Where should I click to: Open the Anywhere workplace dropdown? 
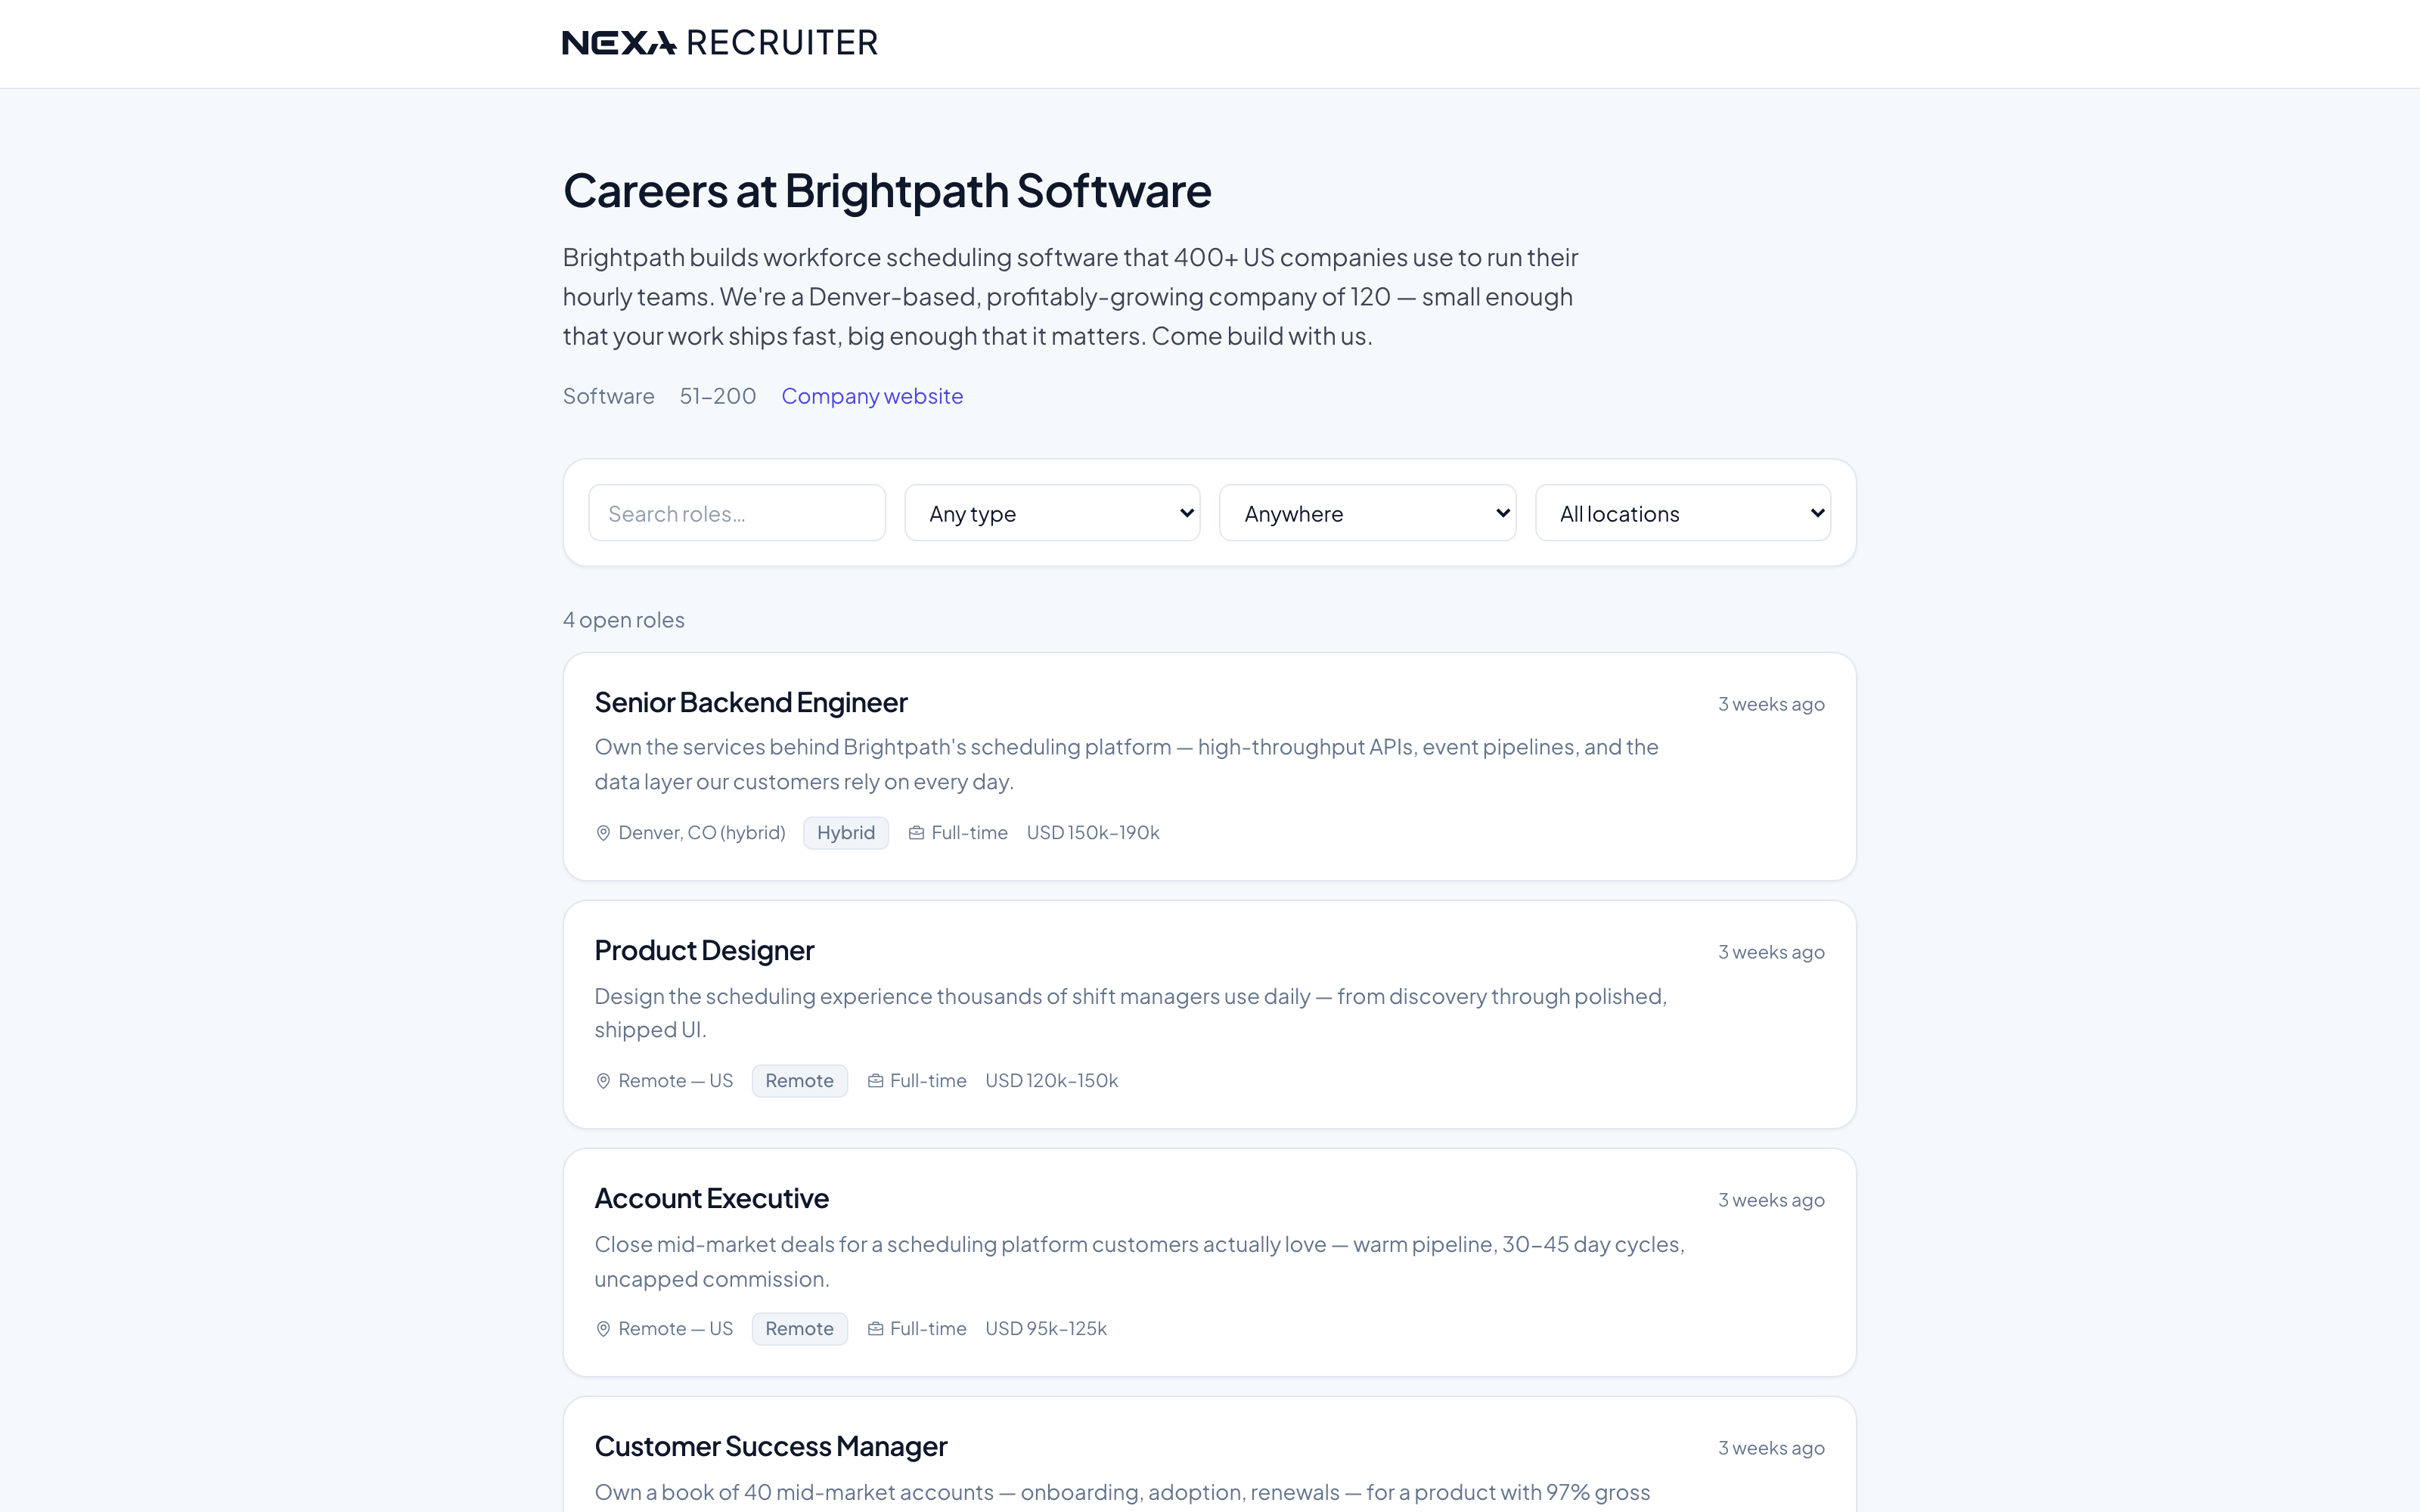pos(1367,513)
